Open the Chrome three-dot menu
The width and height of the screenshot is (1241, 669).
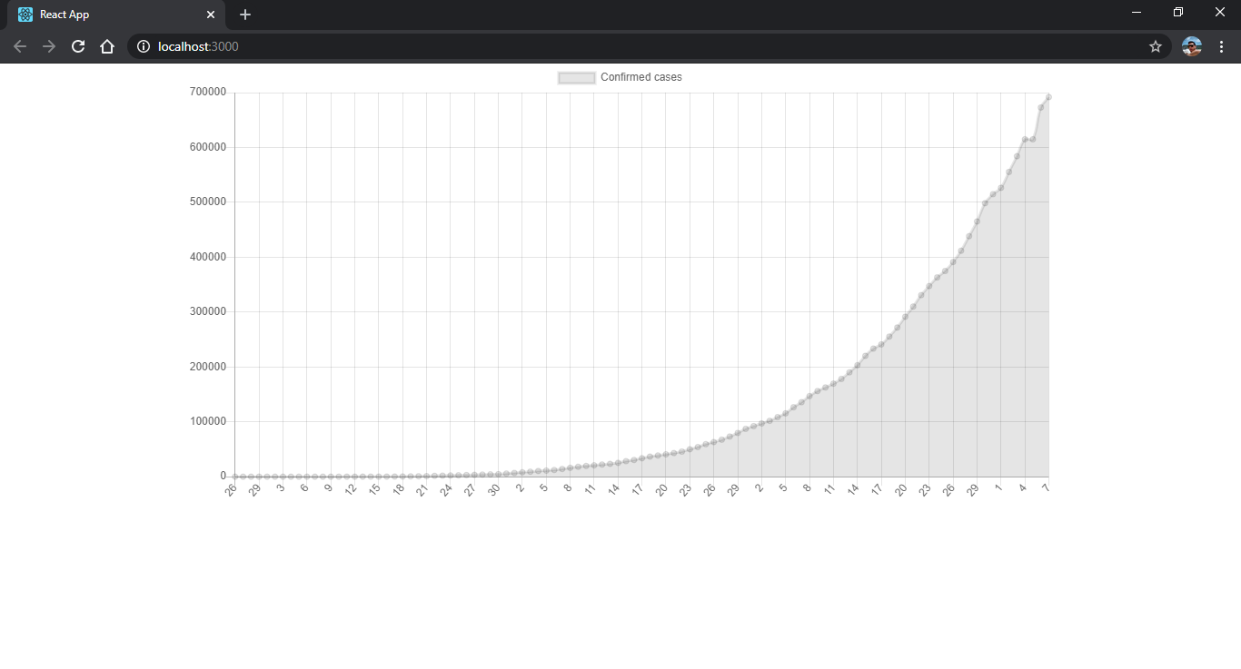coord(1222,46)
